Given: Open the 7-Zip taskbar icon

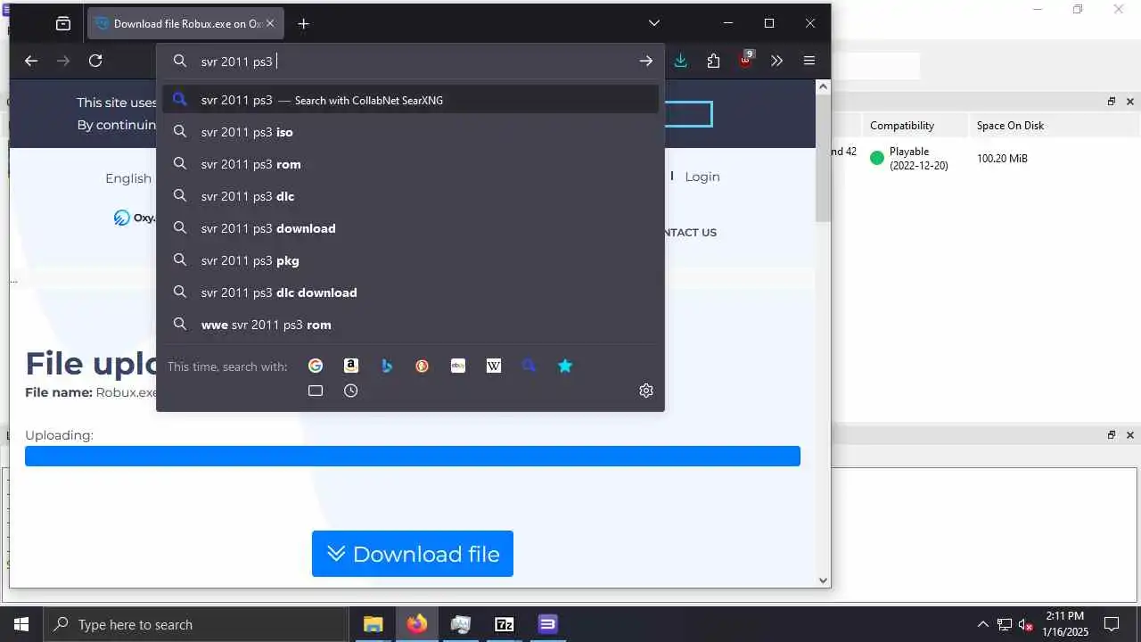Looking at the screenshot, I should pos(504,624).
